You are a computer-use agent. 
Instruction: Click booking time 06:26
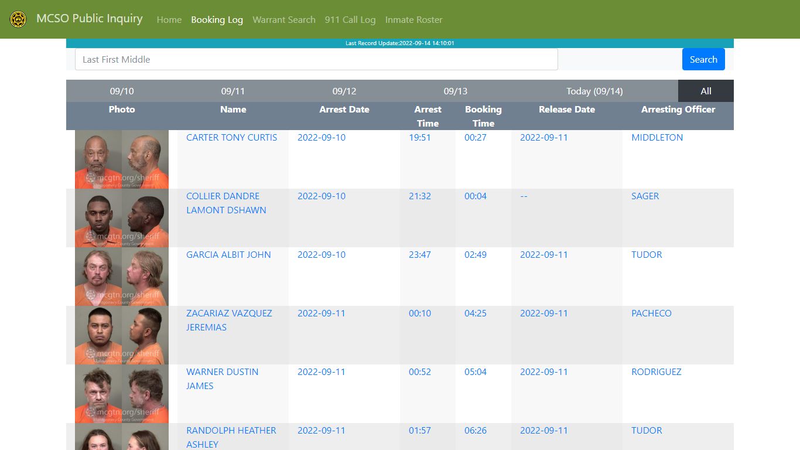pos(476,430)
